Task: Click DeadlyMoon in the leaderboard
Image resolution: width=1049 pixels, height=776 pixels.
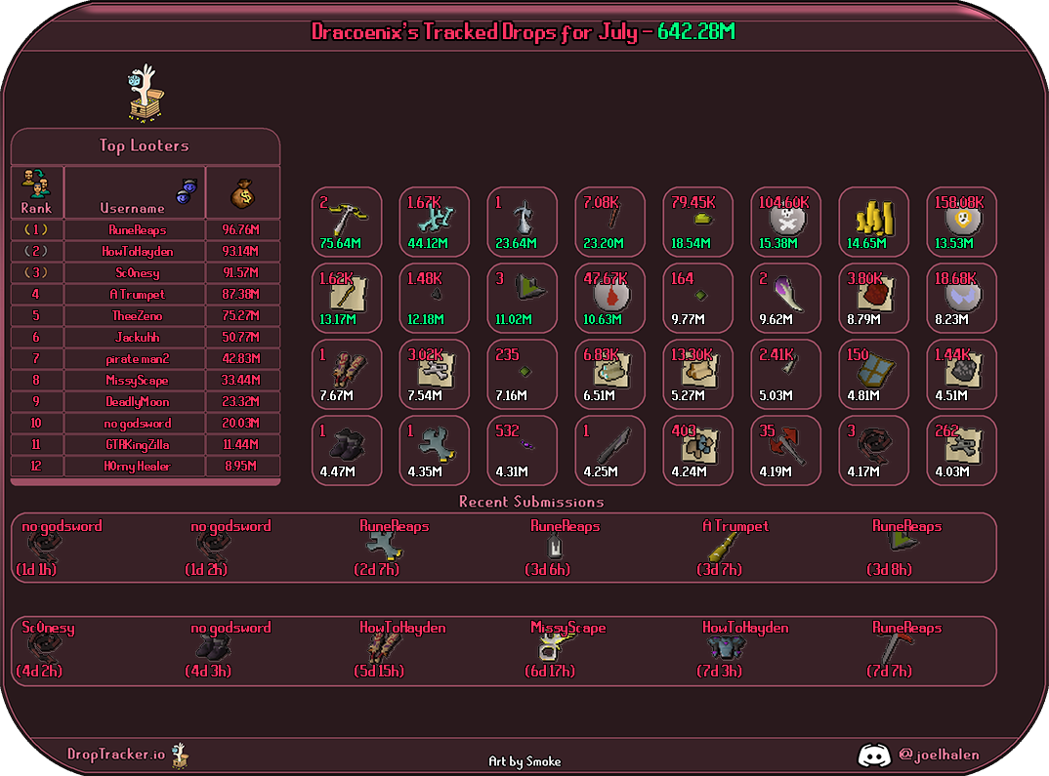Action: tap(137, 402)
